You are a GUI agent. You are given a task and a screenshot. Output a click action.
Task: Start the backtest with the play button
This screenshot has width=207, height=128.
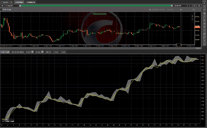click(x=190, y=6)
